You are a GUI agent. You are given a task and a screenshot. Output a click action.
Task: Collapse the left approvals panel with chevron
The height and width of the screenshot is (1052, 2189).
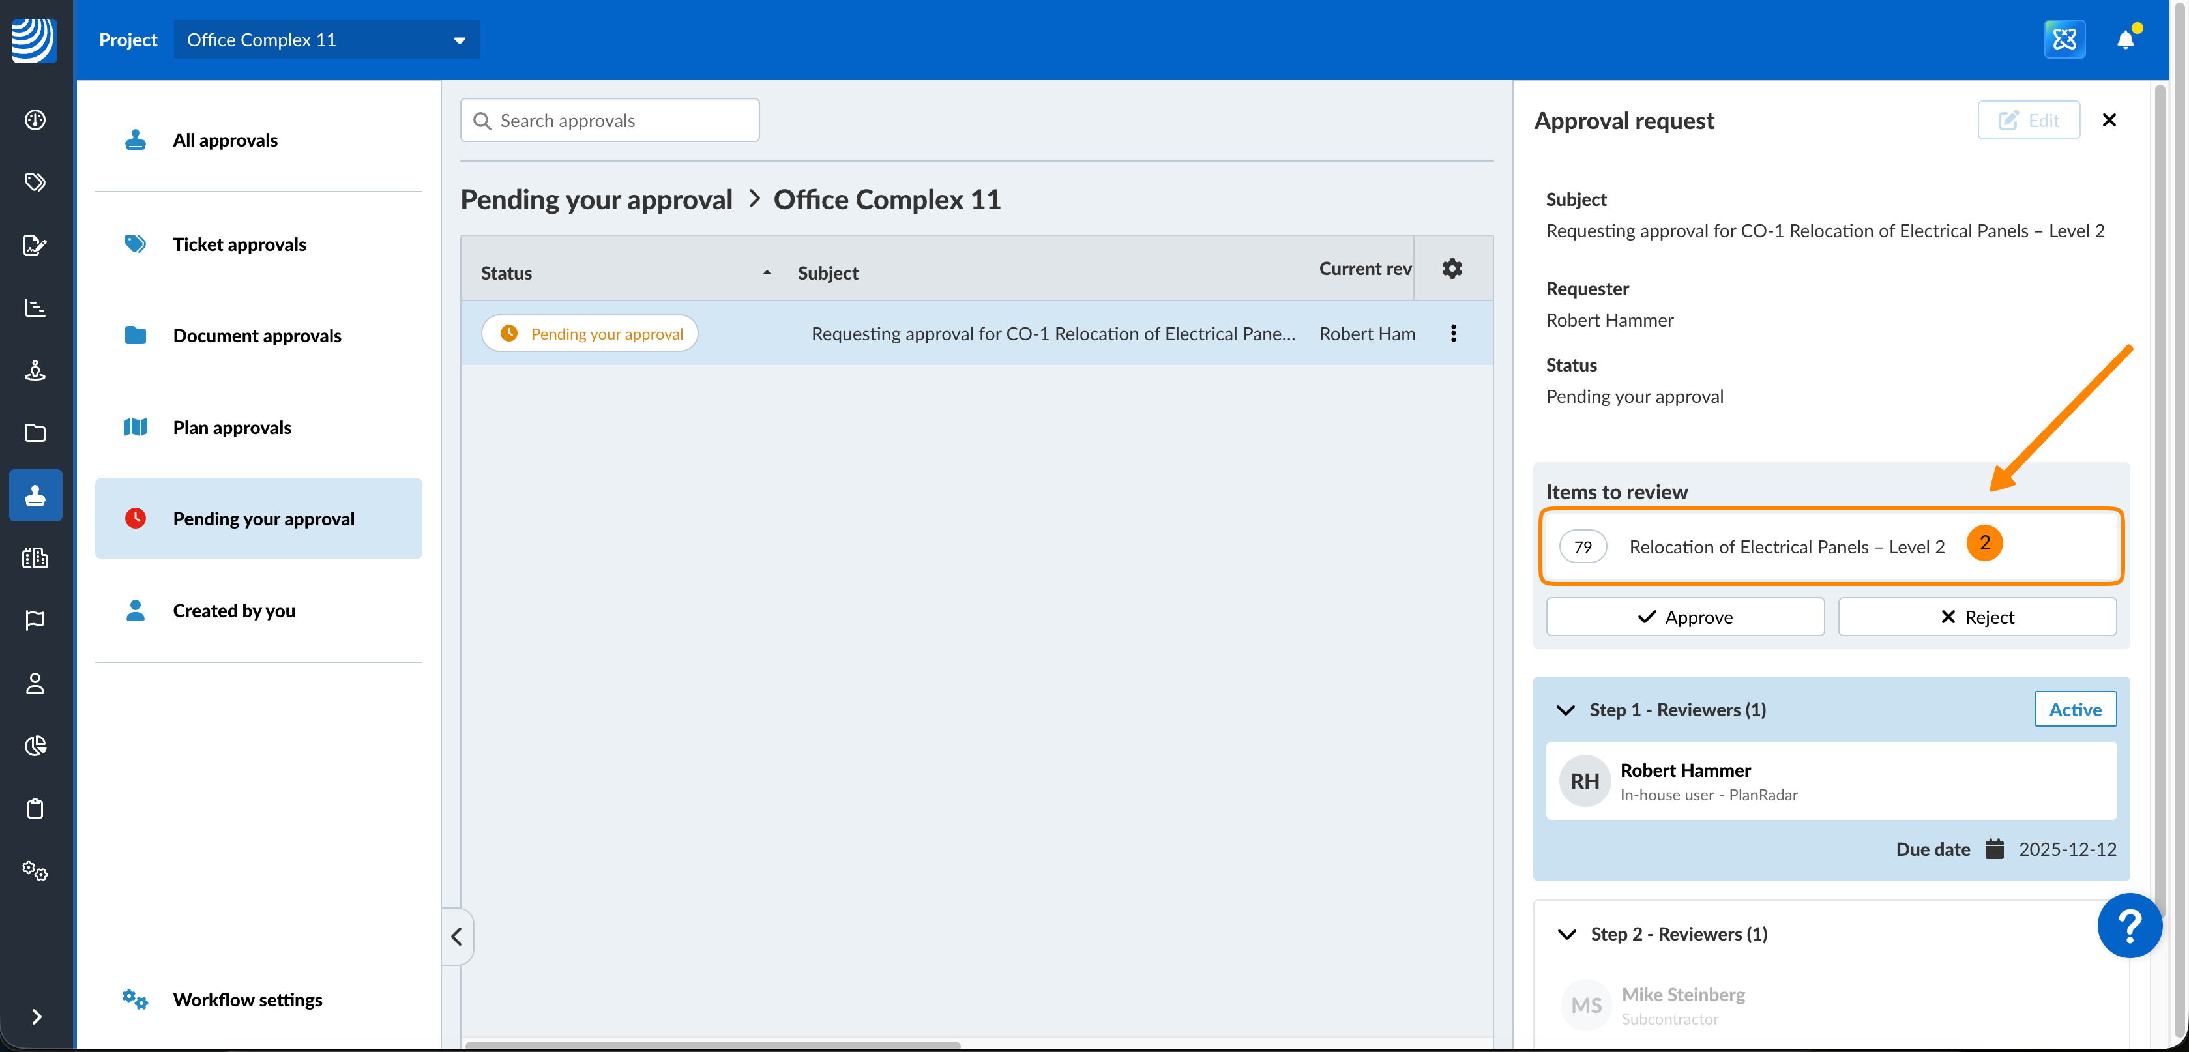pos(457,937)
